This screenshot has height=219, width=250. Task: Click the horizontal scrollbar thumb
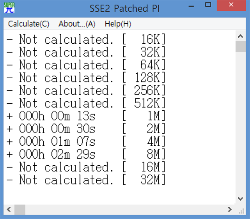(20, 209)
